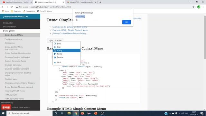Open Command's action (callbacks) demo
The height and width of the screenshot is (116, 206).
pos(17,57)
